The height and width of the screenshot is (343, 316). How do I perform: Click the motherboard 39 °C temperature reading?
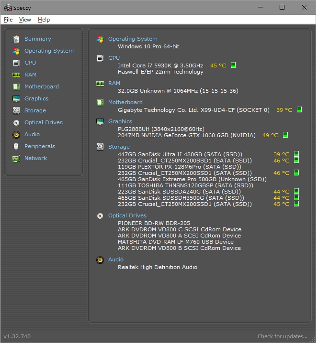(284, 110)
